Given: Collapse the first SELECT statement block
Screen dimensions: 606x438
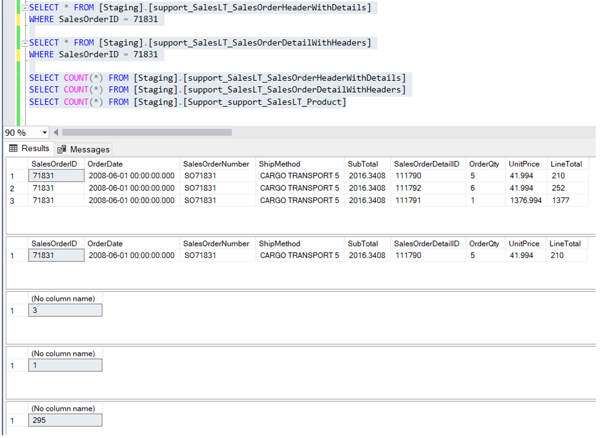Looking at the screenshot, I should tap(25, 8).
